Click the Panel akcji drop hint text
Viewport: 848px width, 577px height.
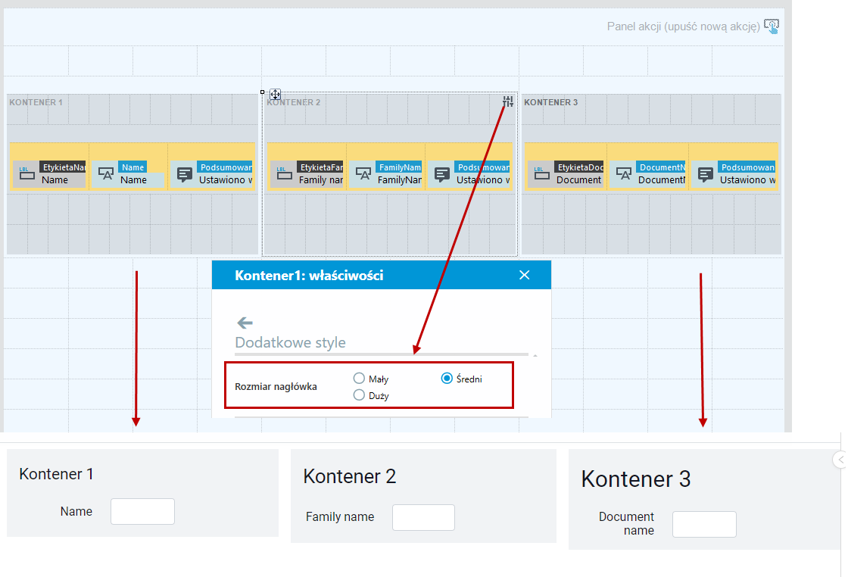click(683, 27)
